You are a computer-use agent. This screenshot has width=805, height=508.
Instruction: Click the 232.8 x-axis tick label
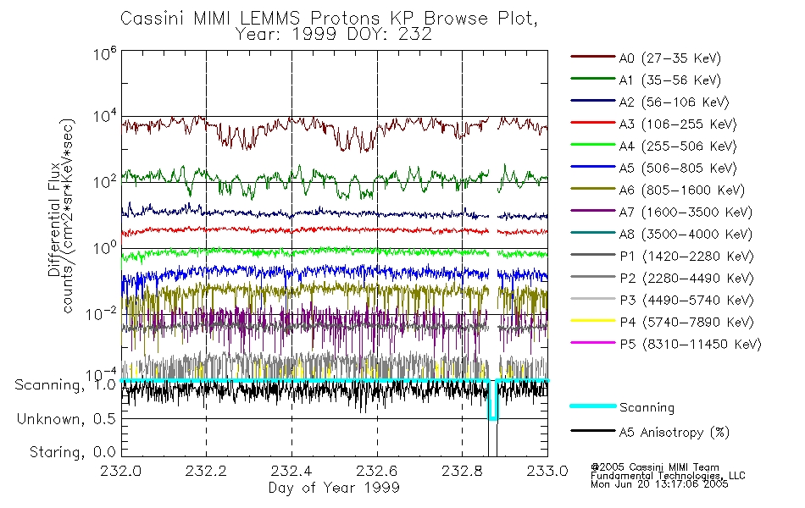[462, 471]
